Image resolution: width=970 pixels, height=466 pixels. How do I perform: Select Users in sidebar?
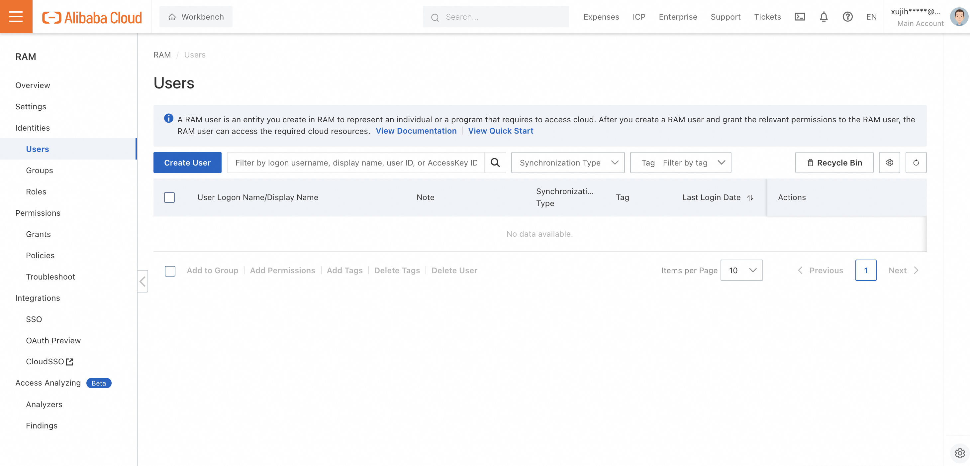tap(68, 149)
